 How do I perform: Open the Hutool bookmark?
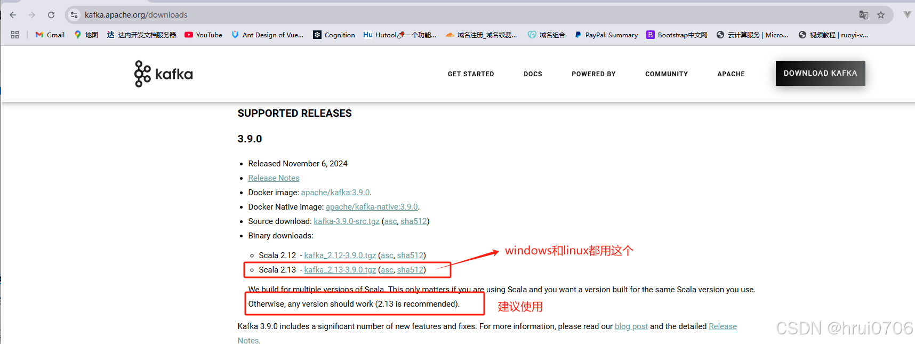tap(399, 35)
